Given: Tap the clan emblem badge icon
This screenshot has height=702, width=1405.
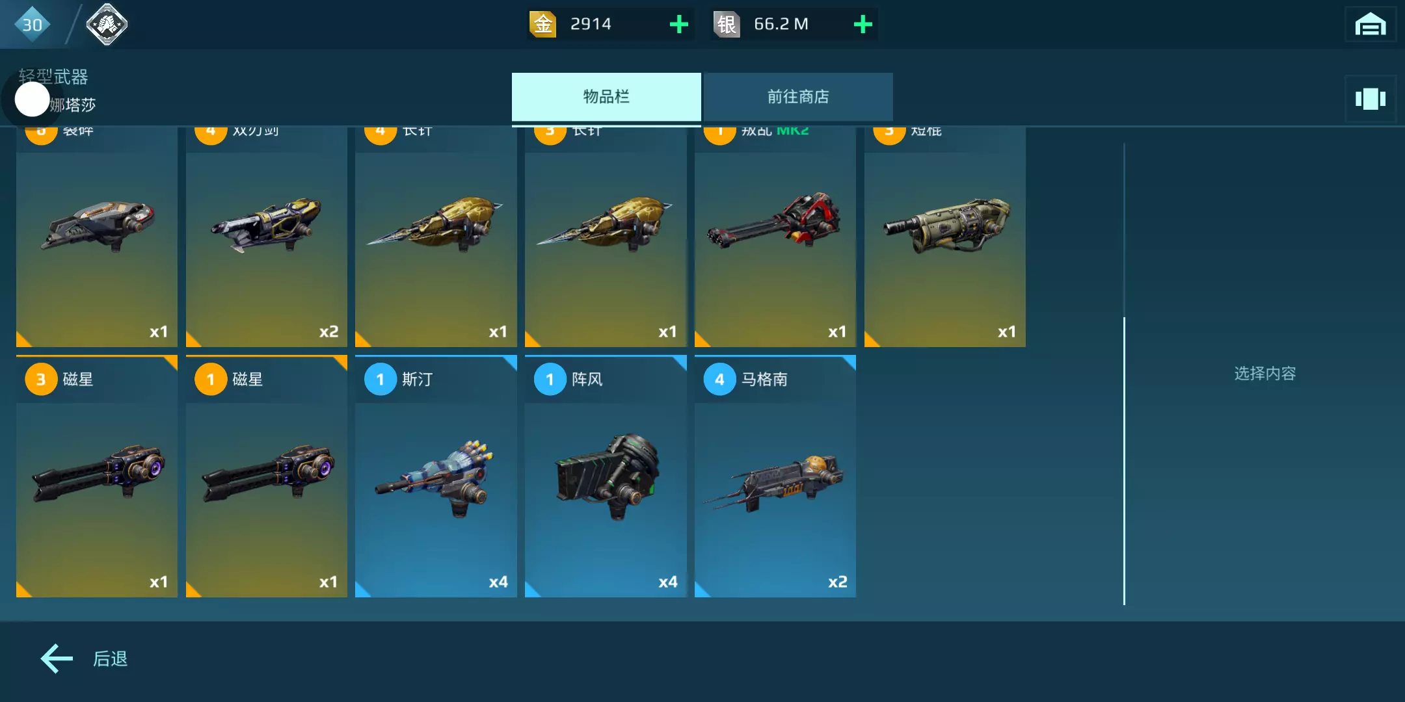Looking at the screenshot, I should 107,25.
